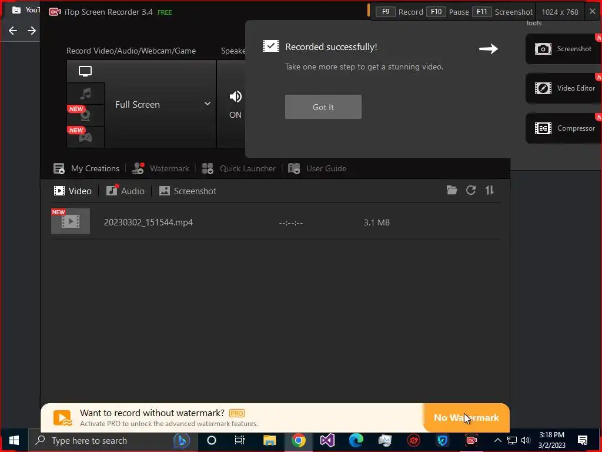
Task: Open the User Guide
Action: tap(317, 168)
